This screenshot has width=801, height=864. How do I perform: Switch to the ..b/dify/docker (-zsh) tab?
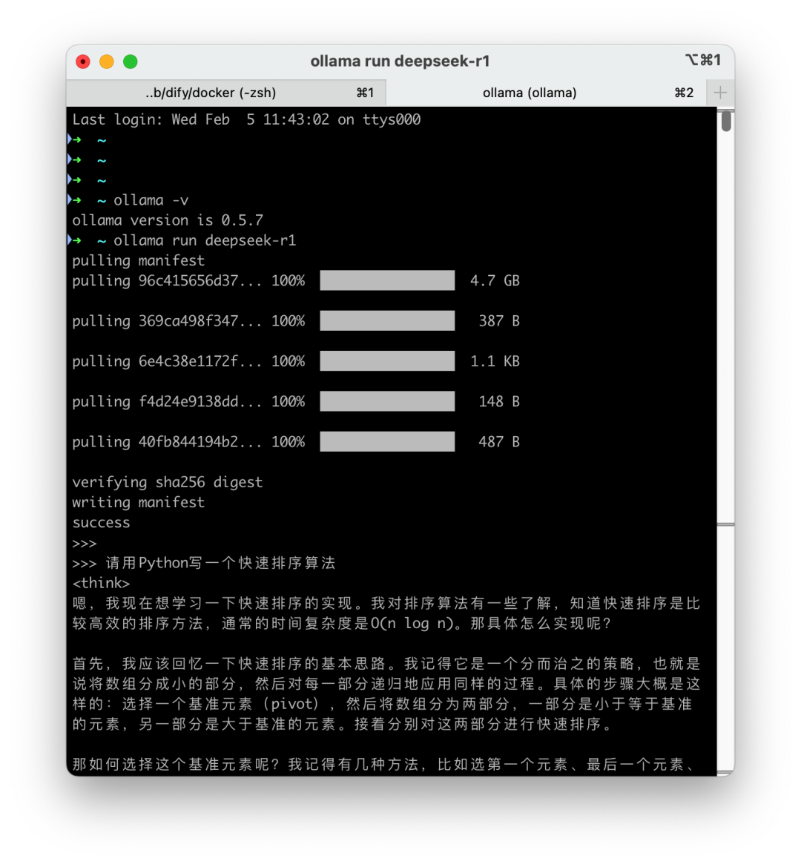pos(226,93)
